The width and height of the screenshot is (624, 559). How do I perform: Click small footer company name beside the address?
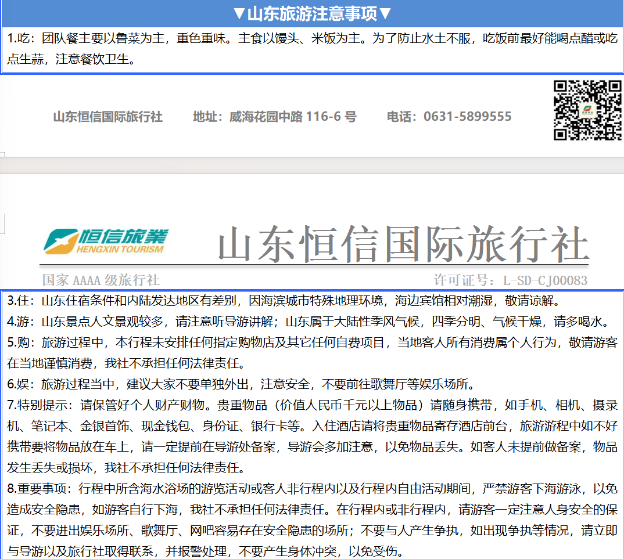click(107, 117)
